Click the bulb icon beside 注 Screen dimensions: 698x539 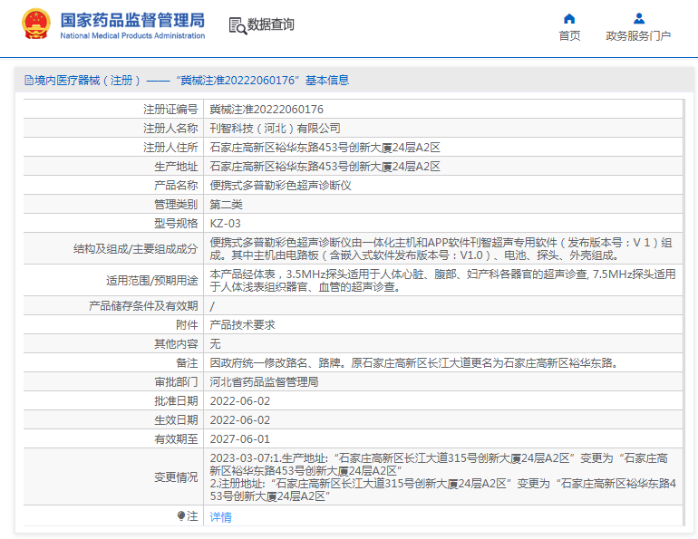180,515
